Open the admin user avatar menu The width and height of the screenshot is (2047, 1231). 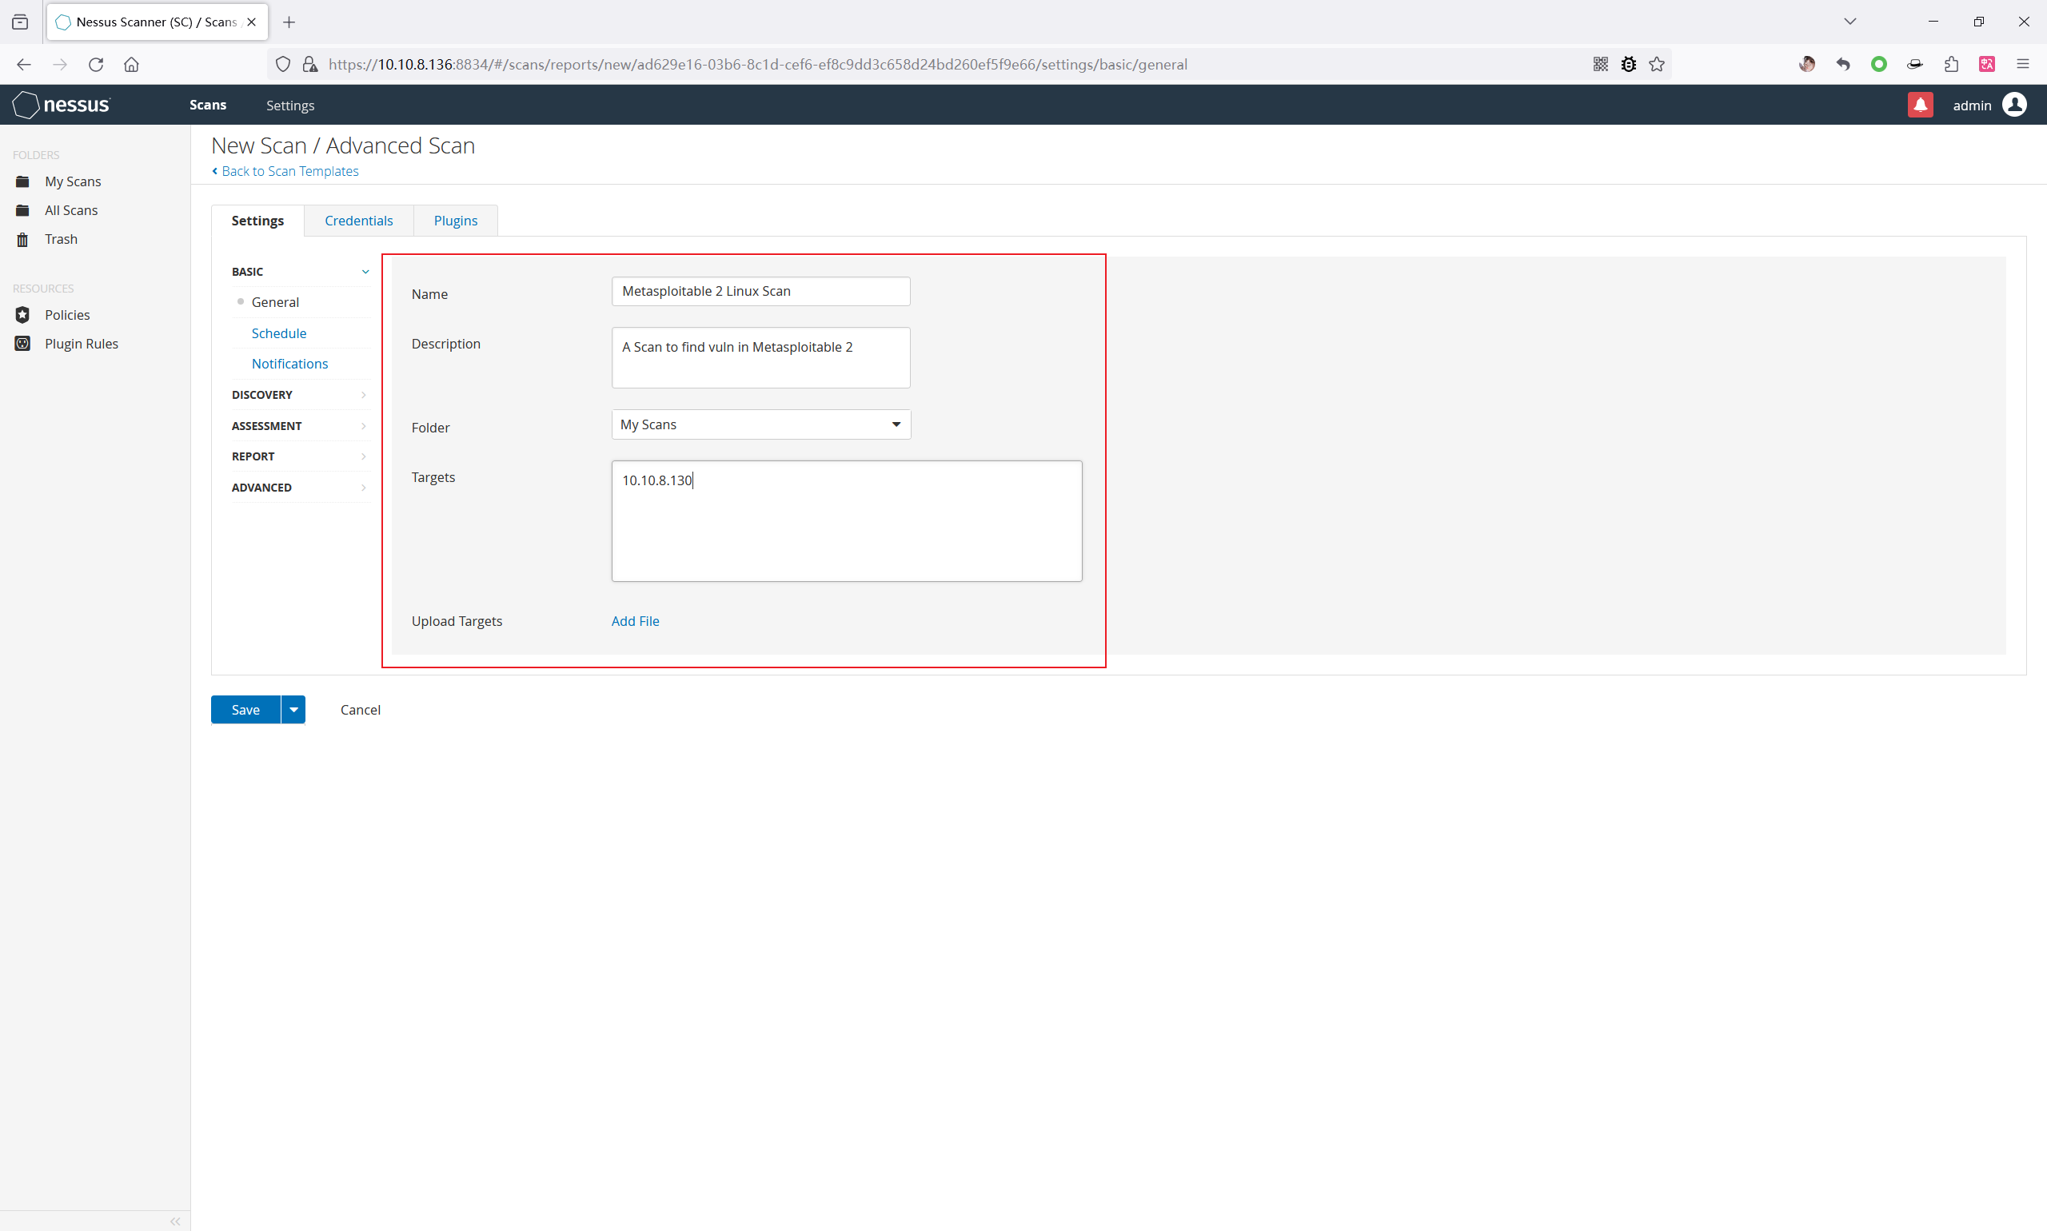[x=2015, y=105]
